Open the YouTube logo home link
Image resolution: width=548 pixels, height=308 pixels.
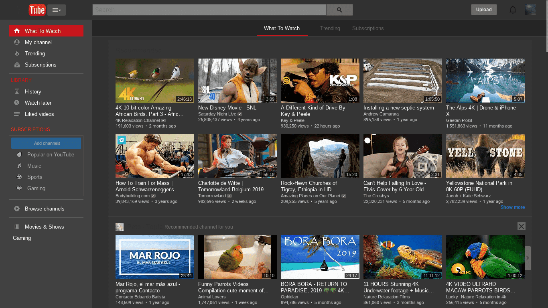click(x=37, y=10)
